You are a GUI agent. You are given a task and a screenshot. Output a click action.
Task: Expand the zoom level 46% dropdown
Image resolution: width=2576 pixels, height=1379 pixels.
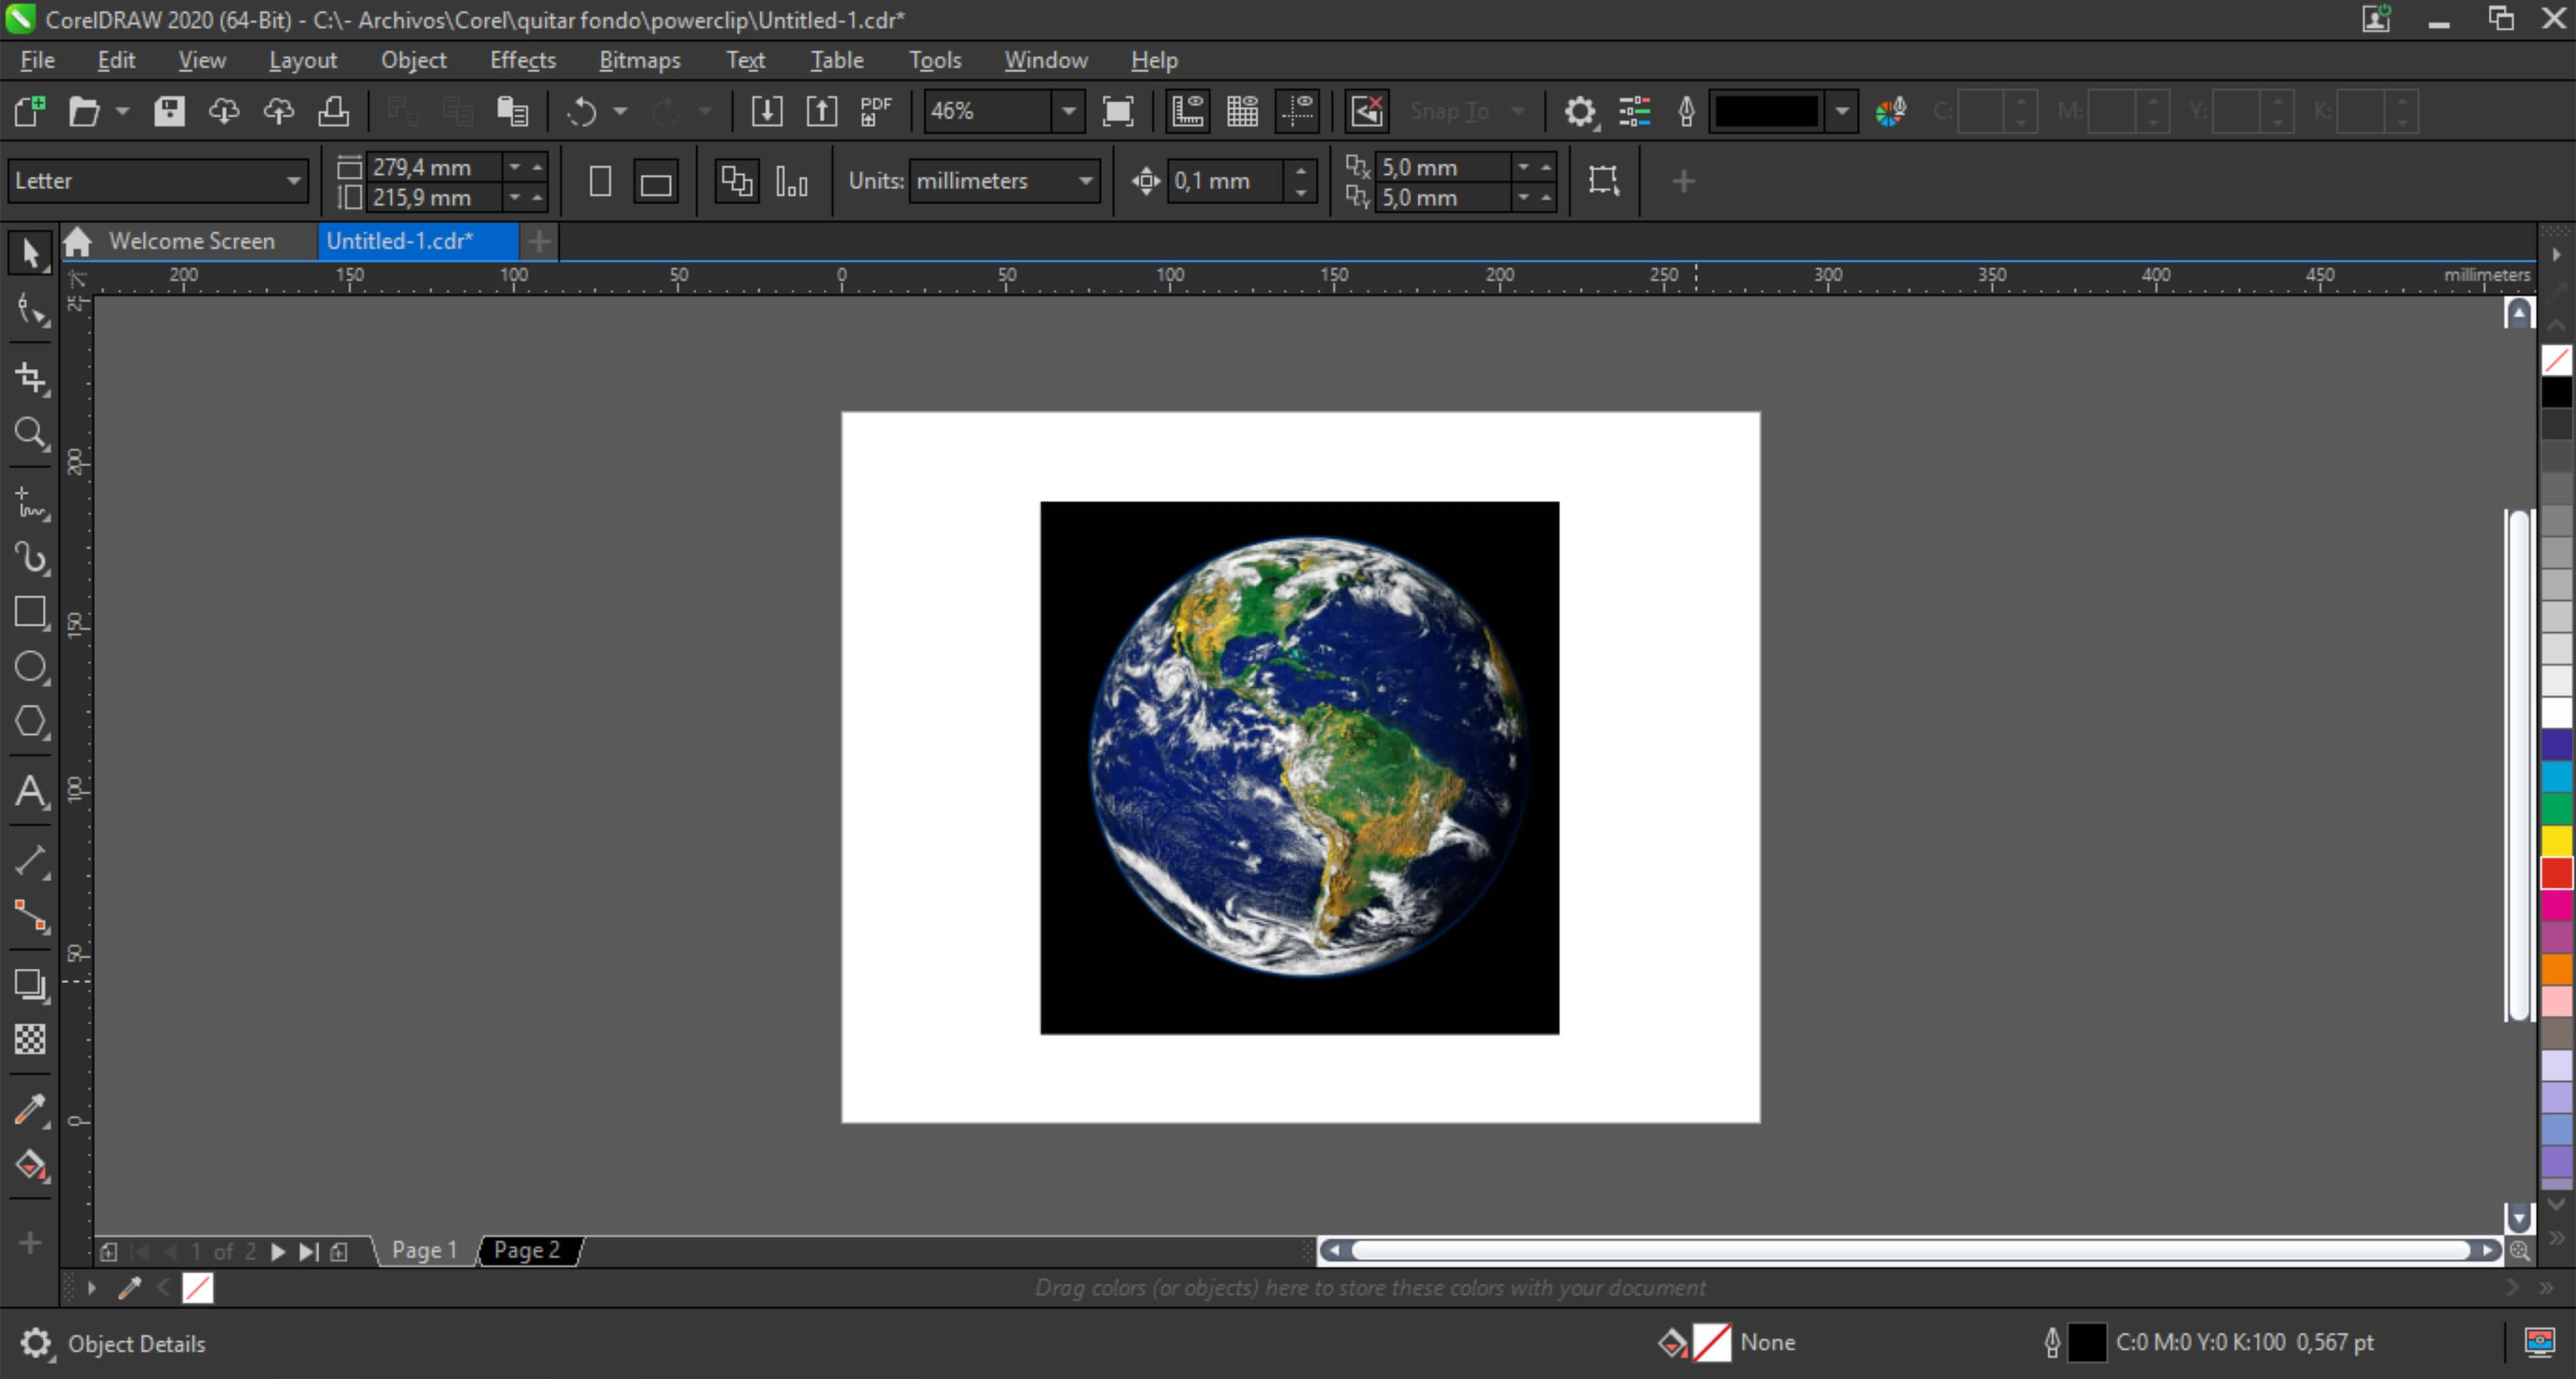[x=1068, y=111]
